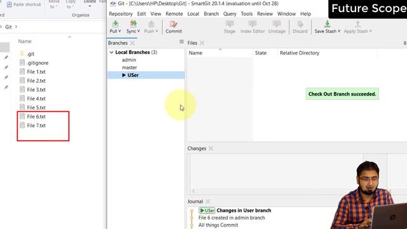The image size is (407, 229).
Task: Open the Sync dropdown arrow
Action: [x=139, y=31]
